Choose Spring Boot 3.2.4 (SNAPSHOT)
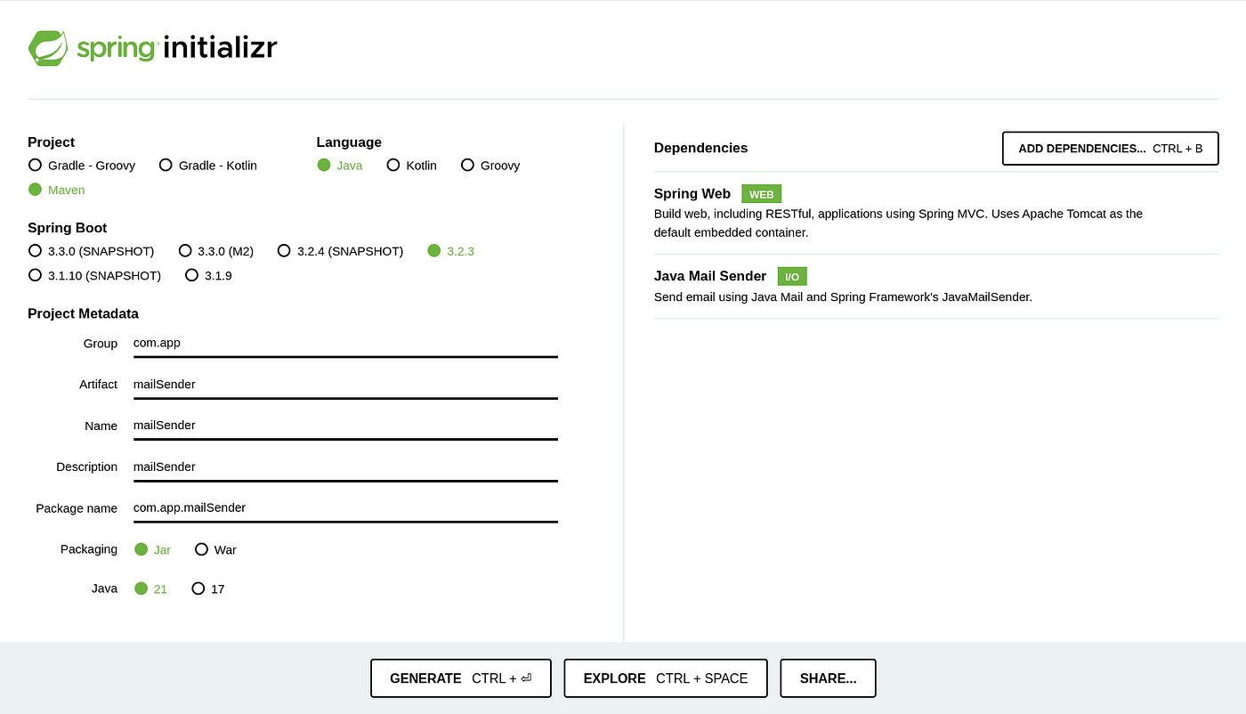 [341, 251]
